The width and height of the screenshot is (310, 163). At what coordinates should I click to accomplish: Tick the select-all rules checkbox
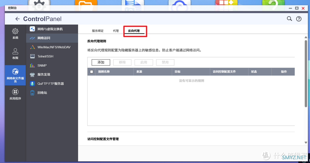click(x=92, y=72)
